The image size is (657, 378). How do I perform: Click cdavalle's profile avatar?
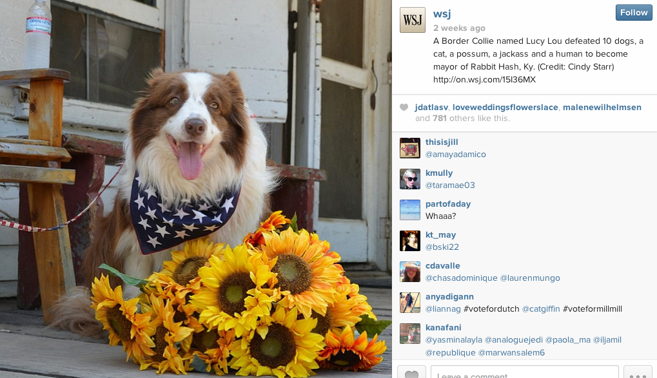coord(410,272)
